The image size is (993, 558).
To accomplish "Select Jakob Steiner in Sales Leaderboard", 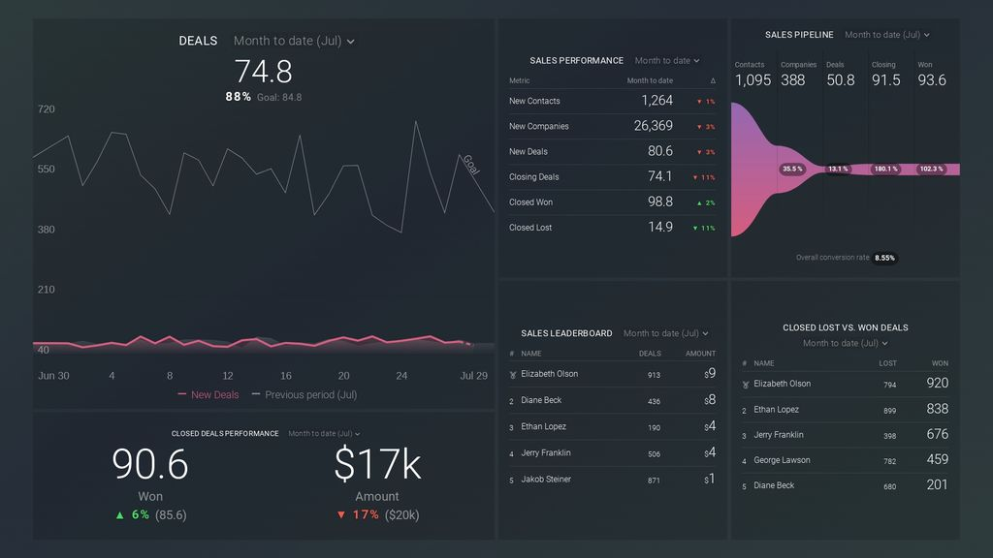I will (613, 480).
